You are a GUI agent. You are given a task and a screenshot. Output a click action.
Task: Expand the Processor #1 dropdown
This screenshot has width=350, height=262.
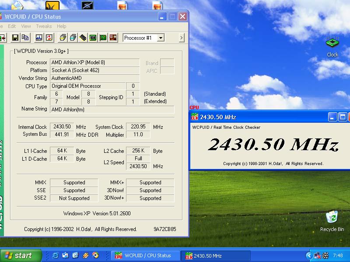pyautogui.click(x=161, y=38)
